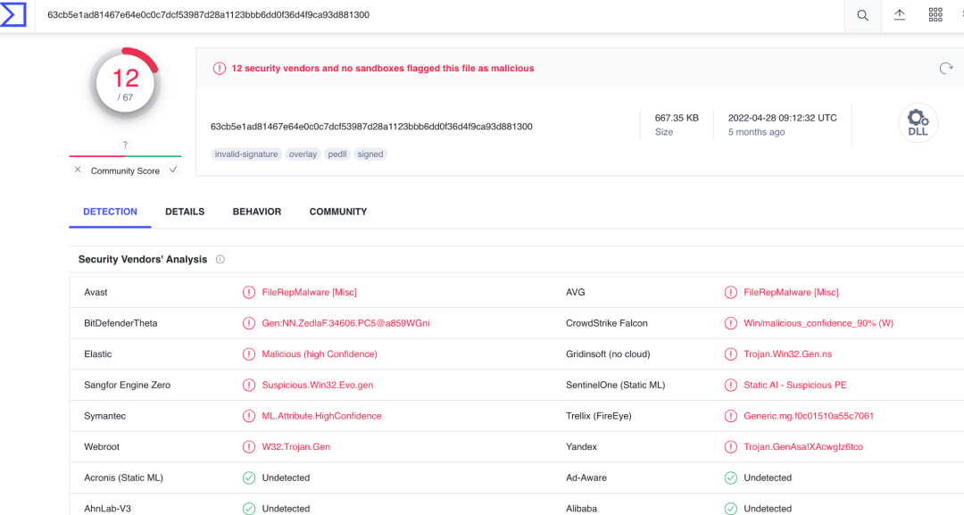Click the Acronis (Static ML) vendor name
Image resolution: width=964 pixels, height=515 pixels.
point(123,478)
